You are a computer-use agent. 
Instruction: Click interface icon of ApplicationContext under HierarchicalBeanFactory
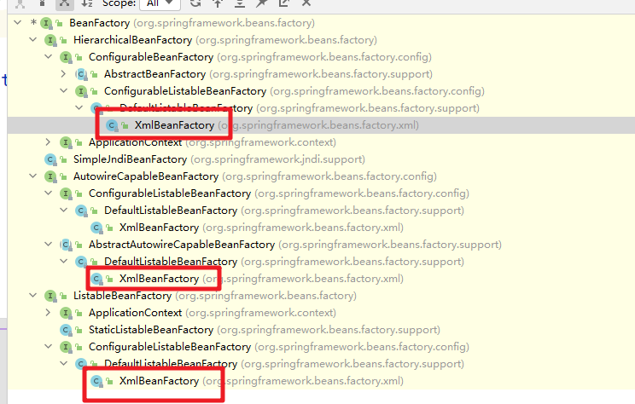coord(66,142)
